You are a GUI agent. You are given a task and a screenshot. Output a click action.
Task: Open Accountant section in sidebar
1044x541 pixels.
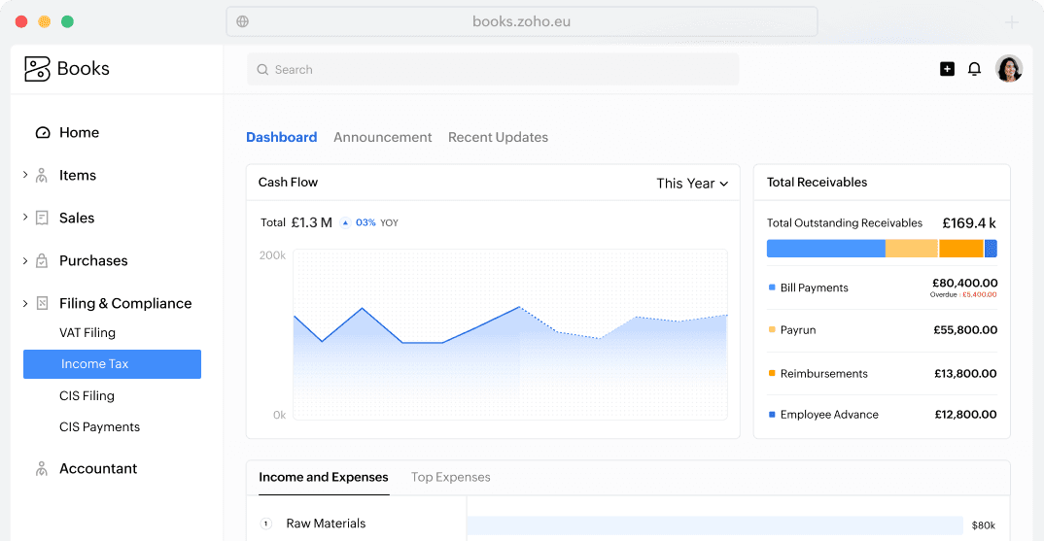tap(98, 468)
